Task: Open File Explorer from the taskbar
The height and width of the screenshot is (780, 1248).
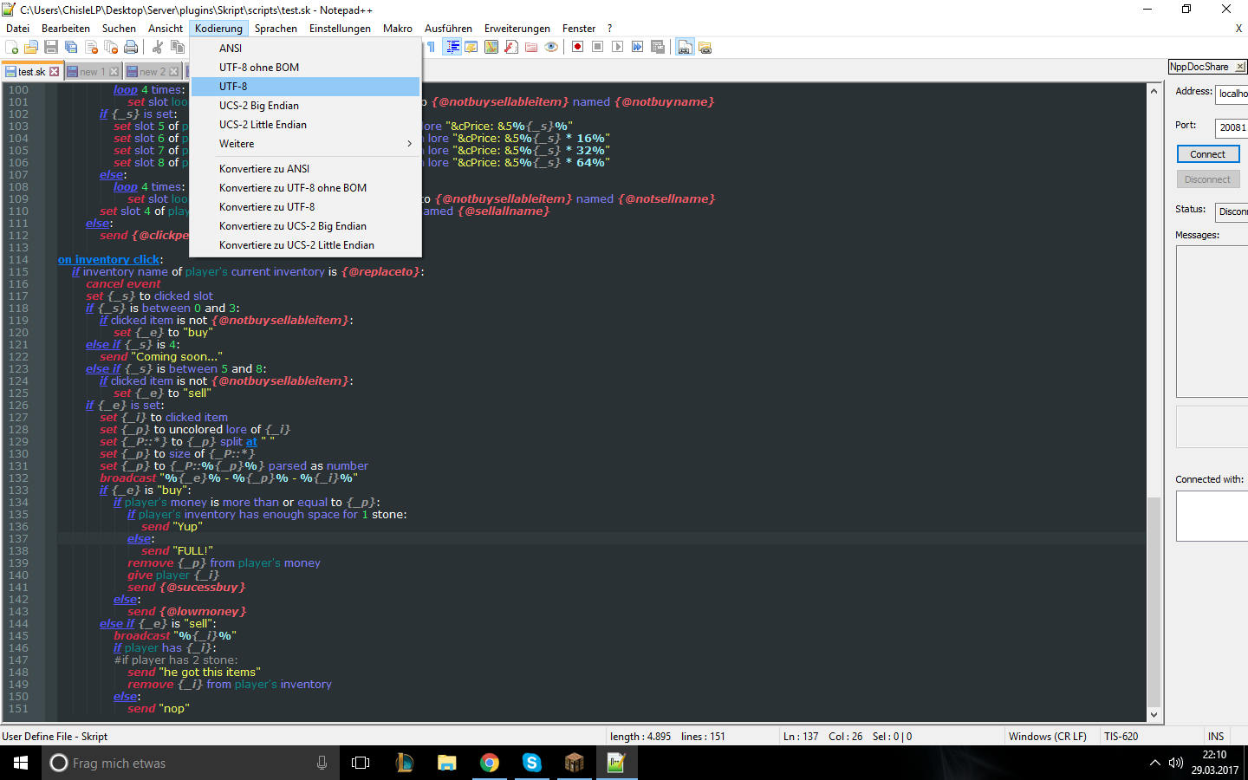Action: (x=447, y=763)
